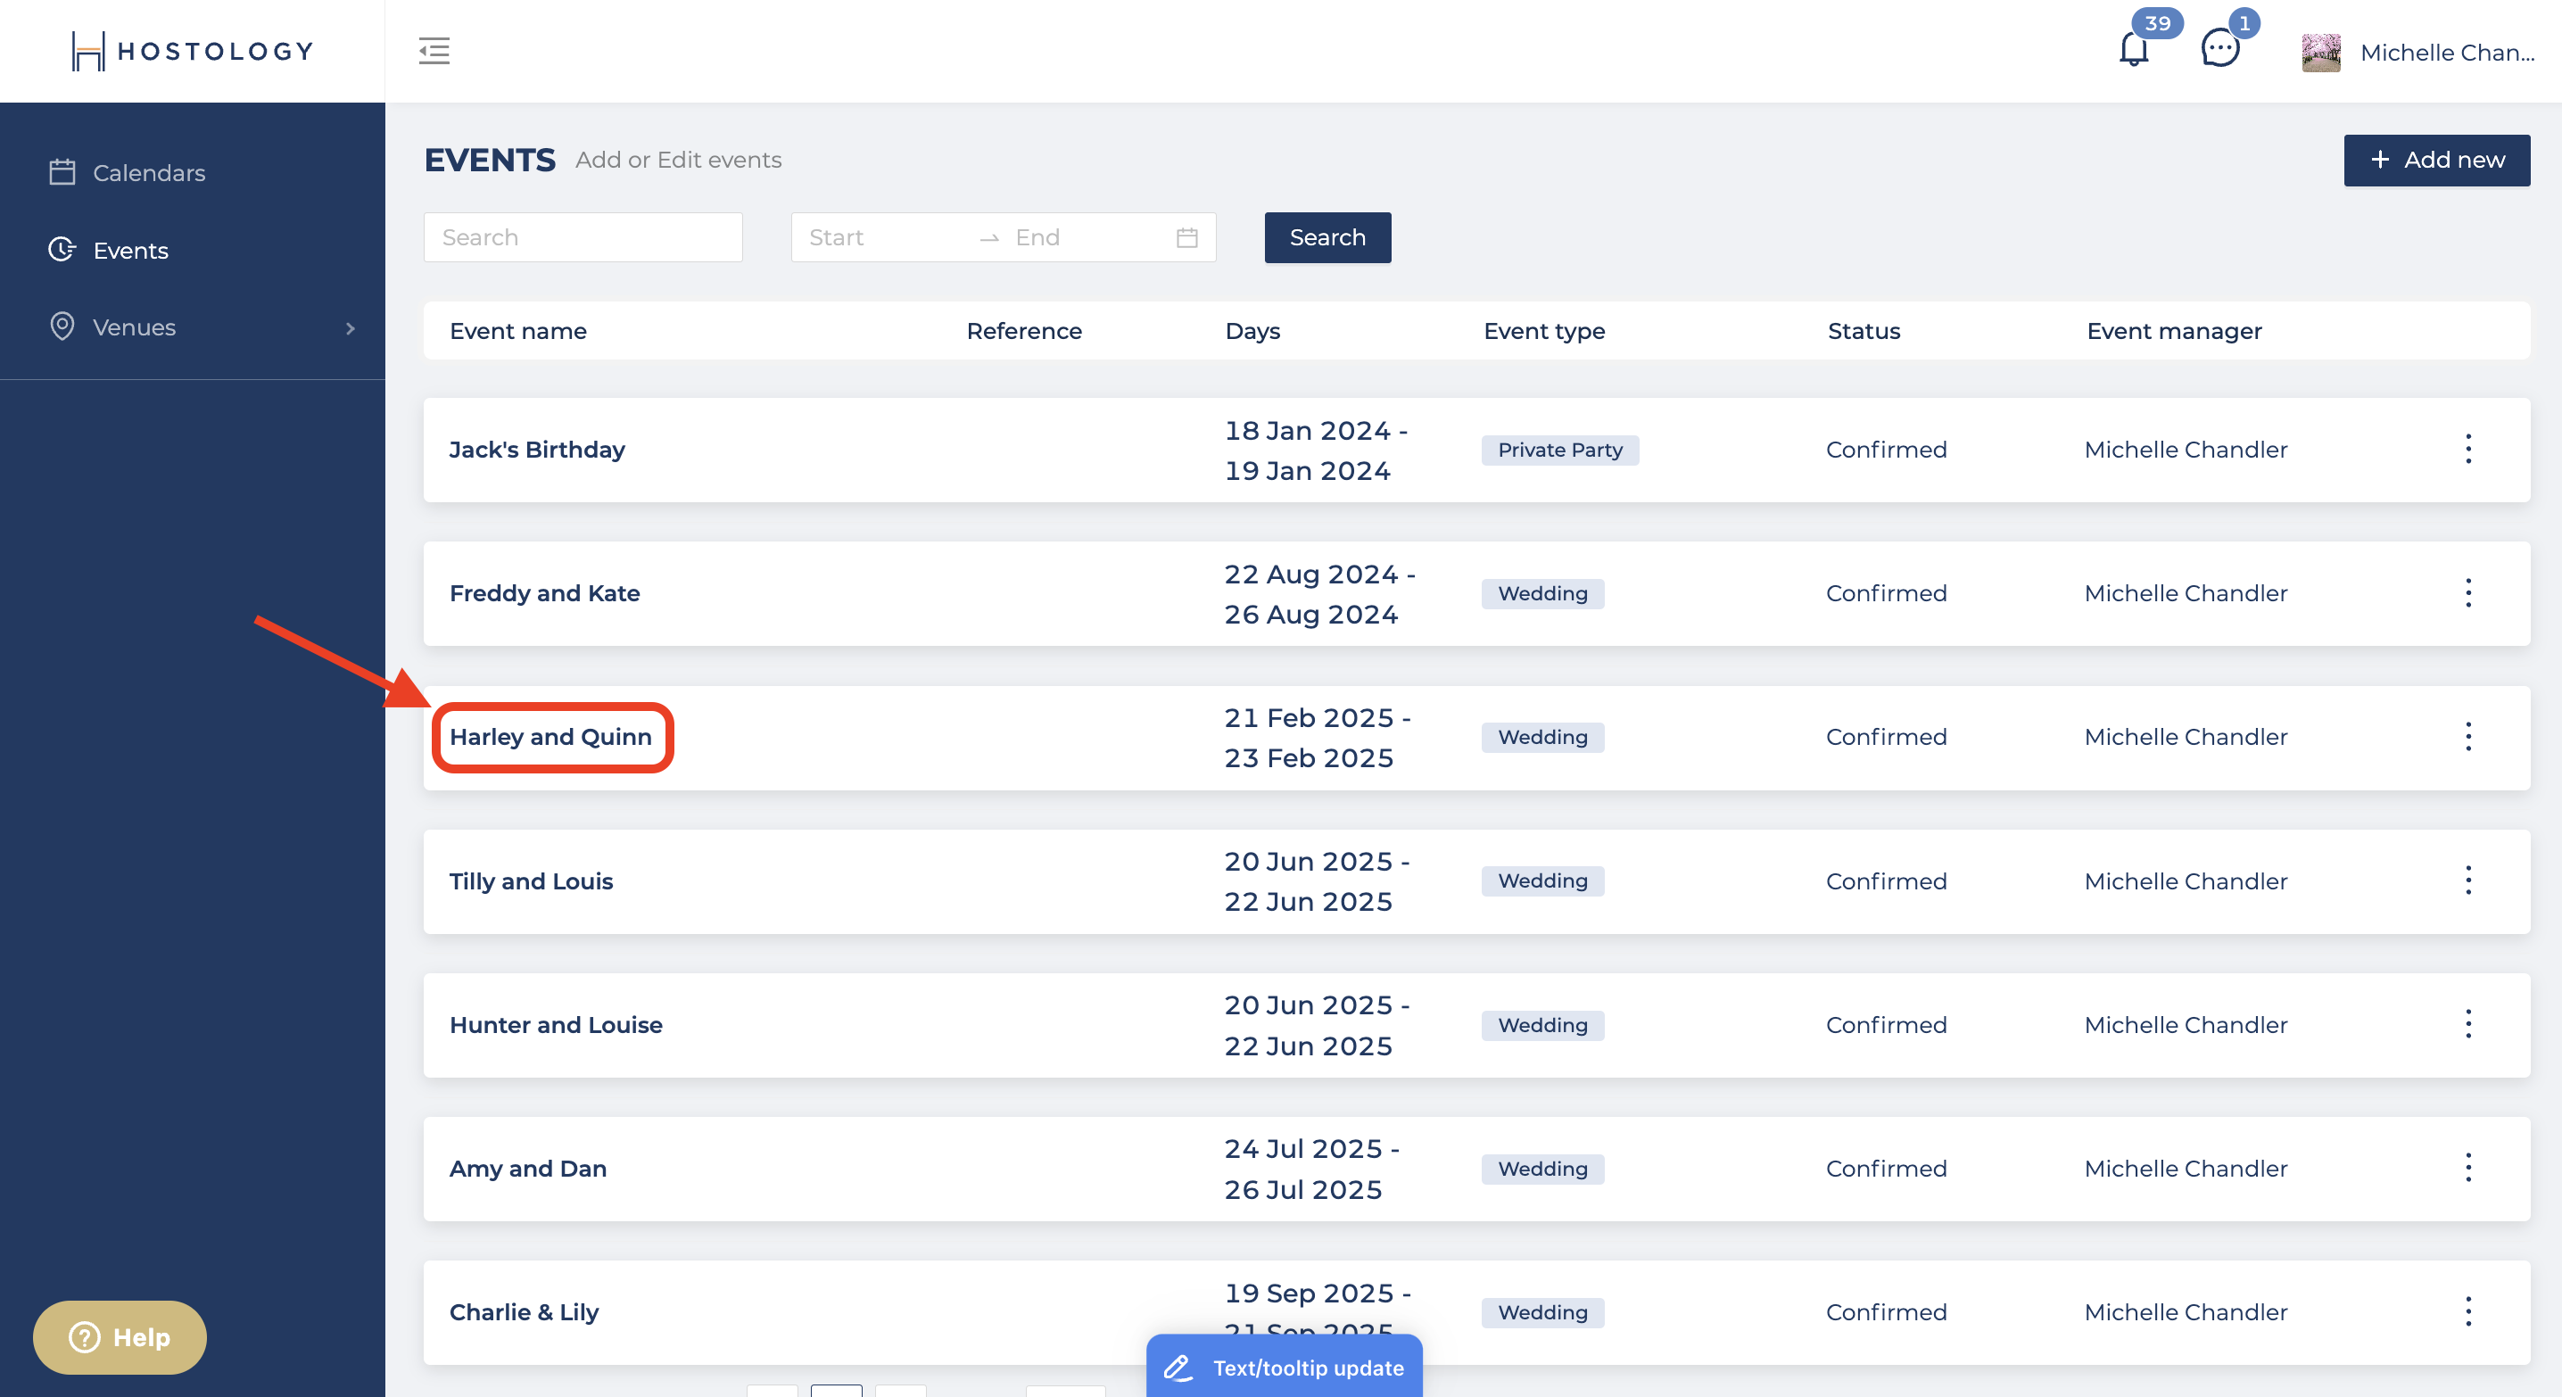The height and width of the screenshot is (1397, 2562).
Task: Open the Hunter and Louise event
Action: (555, 1024)
